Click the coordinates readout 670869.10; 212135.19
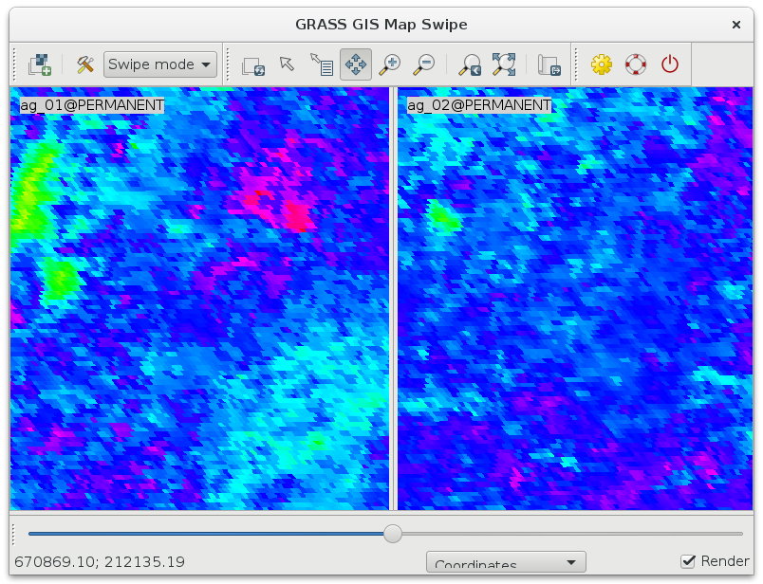This screenshot has width=763, height=584. pyautogui.click(x=100, y=561)
